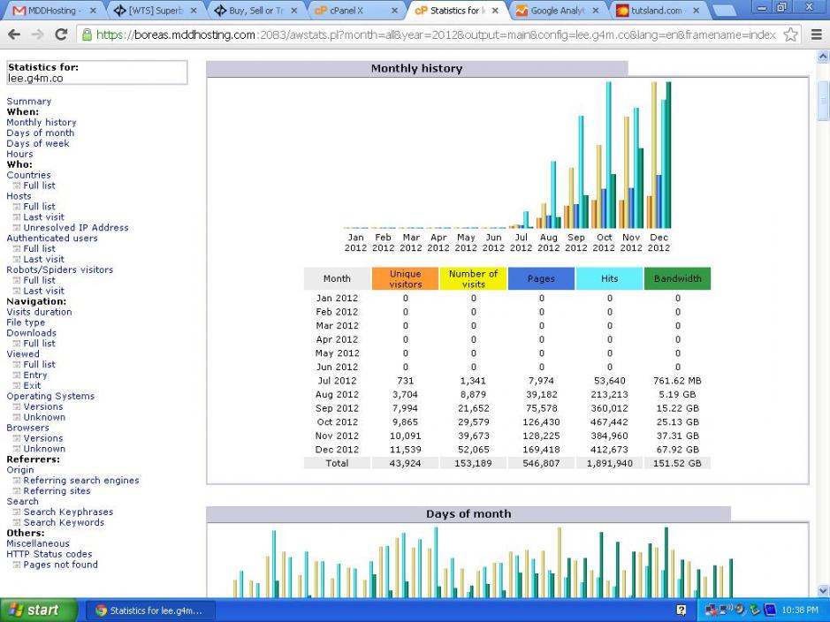This screenshot has width=830, height=622.
Task: Click the new tab button
Action: pos(727,11)
